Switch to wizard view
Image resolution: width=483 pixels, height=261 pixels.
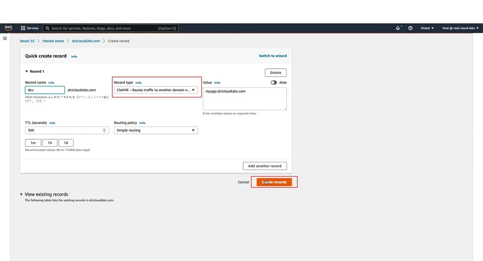273,56
